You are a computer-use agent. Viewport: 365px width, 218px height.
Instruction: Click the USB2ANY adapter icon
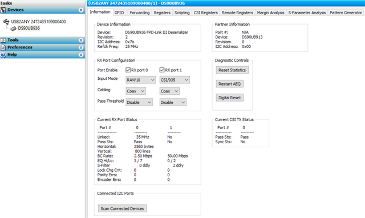6,22
